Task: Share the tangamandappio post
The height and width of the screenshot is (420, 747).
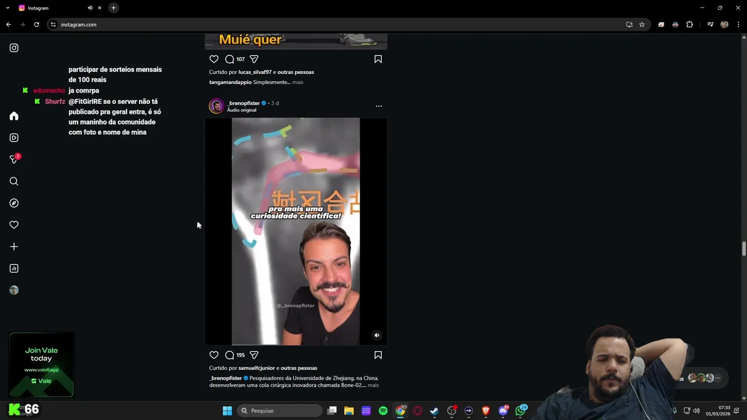Action: (254, 59)
